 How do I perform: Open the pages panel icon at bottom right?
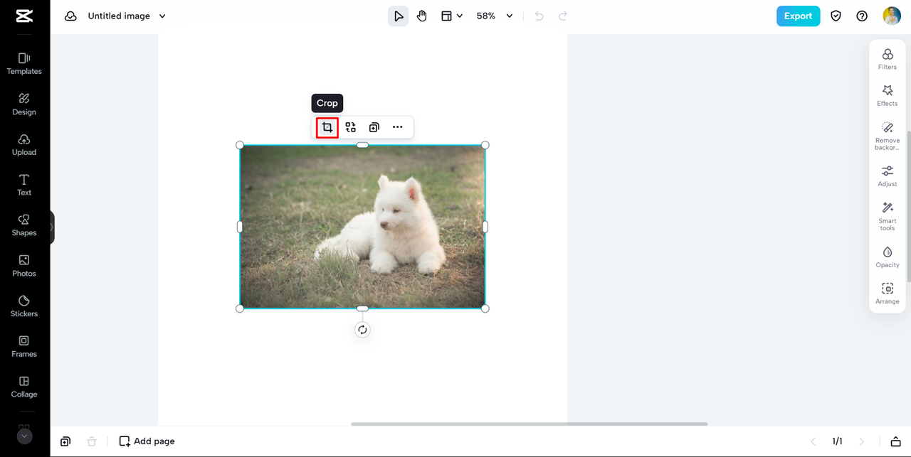coord(896,441)
